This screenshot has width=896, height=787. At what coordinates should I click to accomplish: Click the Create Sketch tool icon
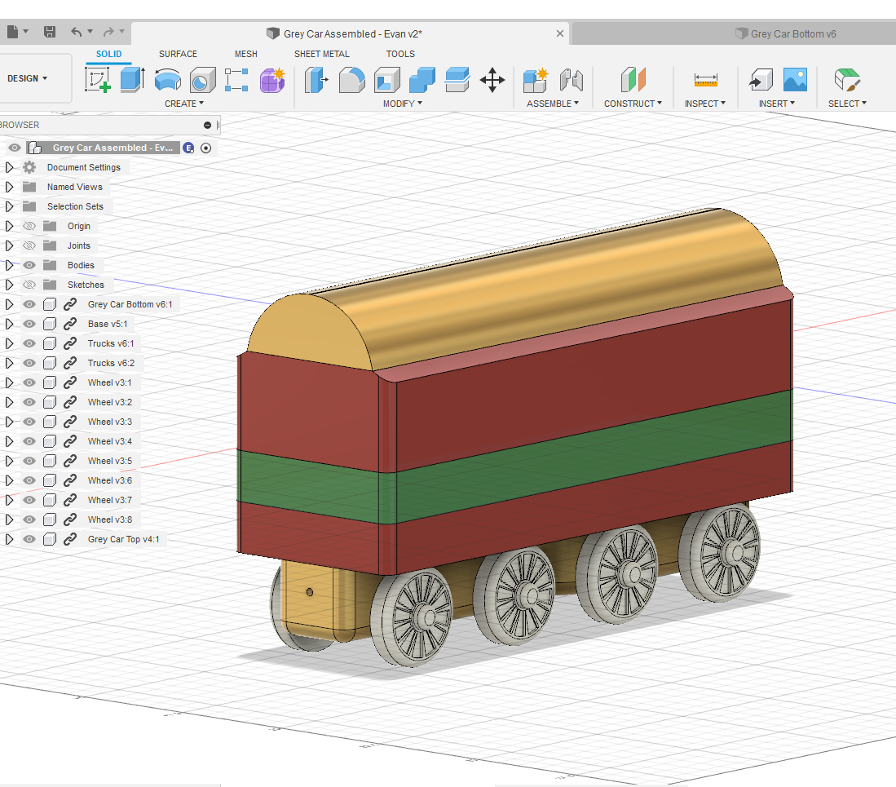click(x=98, y=80)
